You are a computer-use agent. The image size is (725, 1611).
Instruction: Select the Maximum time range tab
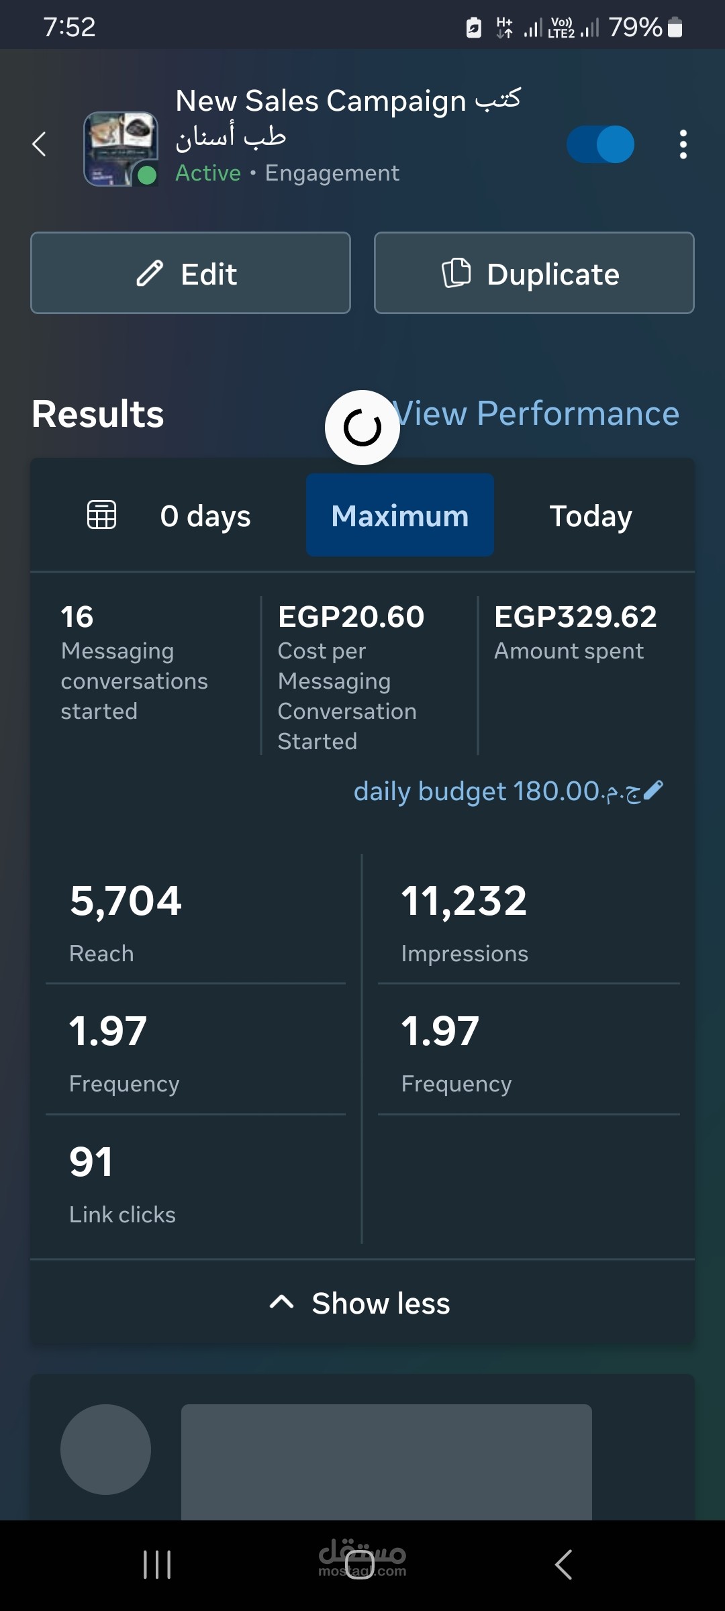click(x=400, y=516)
